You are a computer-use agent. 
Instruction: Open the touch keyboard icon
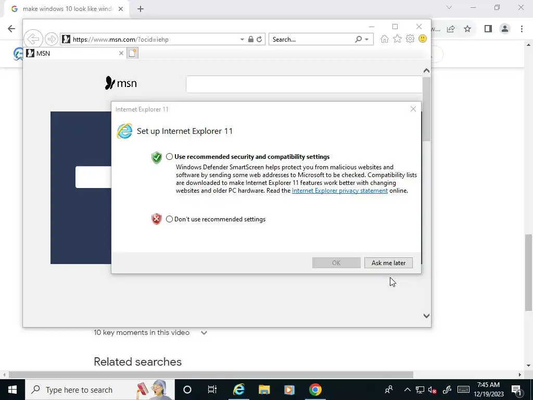pyautogui.click(x=463, y=390)
